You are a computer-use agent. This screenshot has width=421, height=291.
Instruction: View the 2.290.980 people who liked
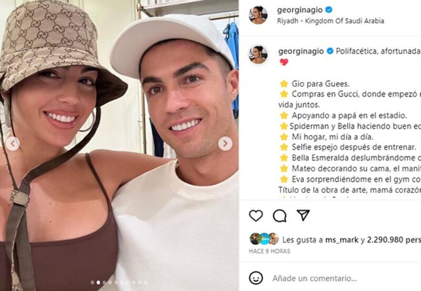point(394,240)
